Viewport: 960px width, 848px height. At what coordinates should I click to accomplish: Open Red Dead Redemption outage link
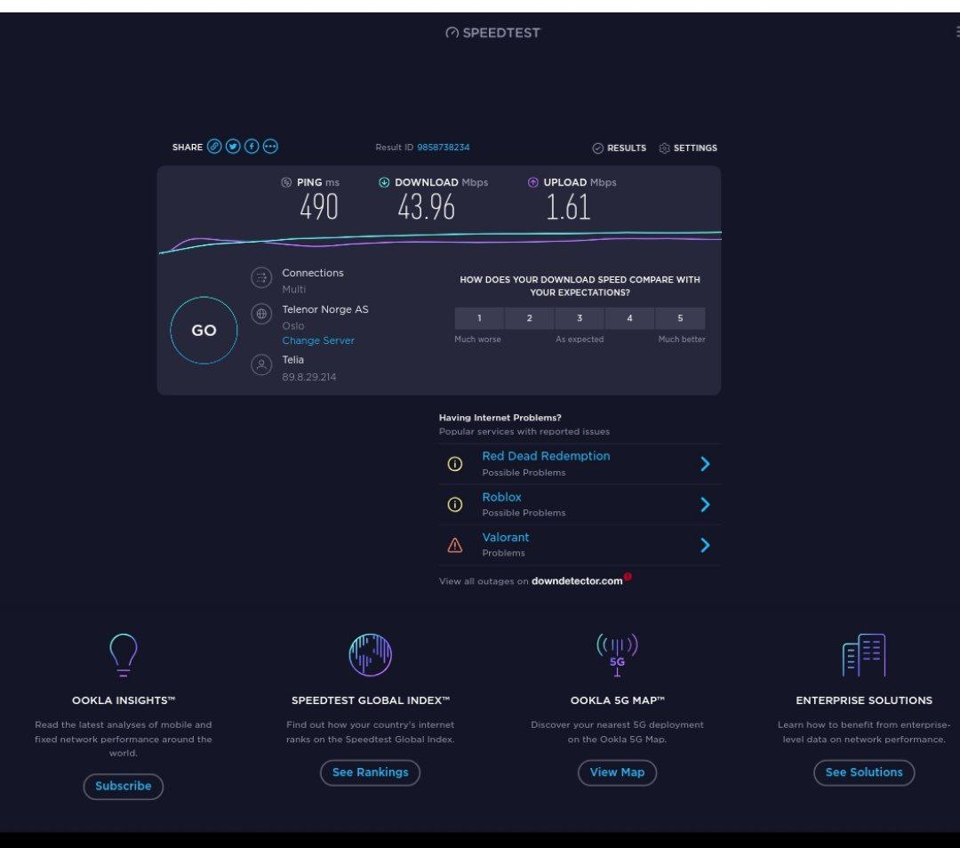tap(546, 456)
